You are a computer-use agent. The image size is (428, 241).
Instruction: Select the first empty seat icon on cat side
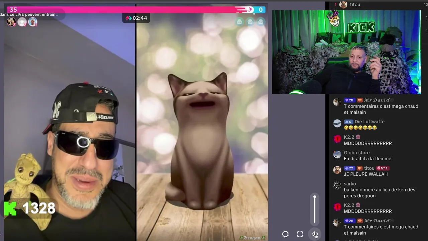tap(239, 22)
